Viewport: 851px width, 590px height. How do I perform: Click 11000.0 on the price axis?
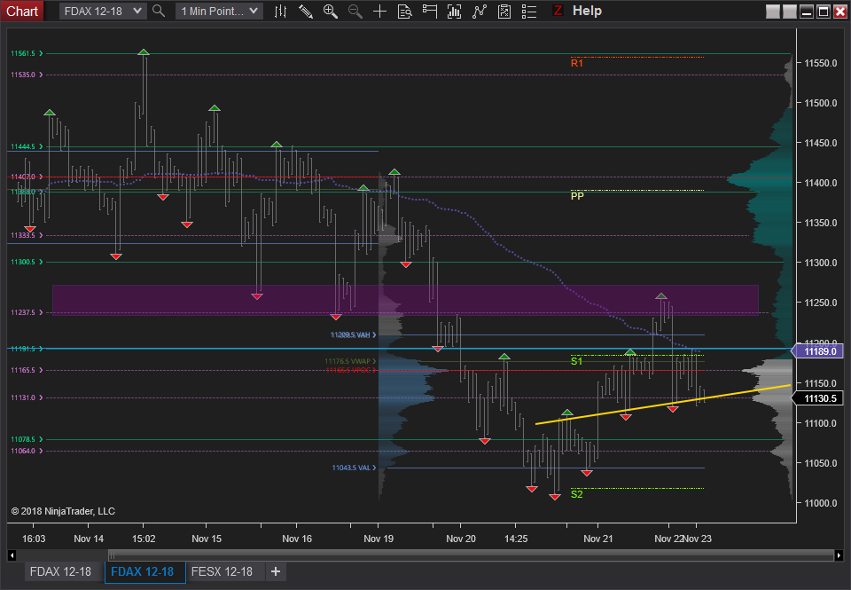coord(821,503)
